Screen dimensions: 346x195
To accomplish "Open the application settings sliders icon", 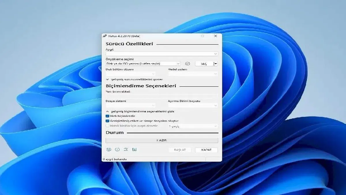I will pyautogui.click(x=126, y=150).
